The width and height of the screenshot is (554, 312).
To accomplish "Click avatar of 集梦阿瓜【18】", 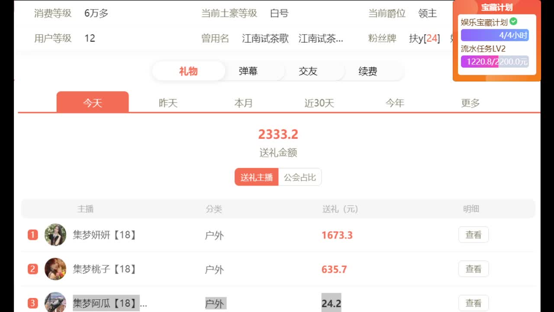I will 55,302.
